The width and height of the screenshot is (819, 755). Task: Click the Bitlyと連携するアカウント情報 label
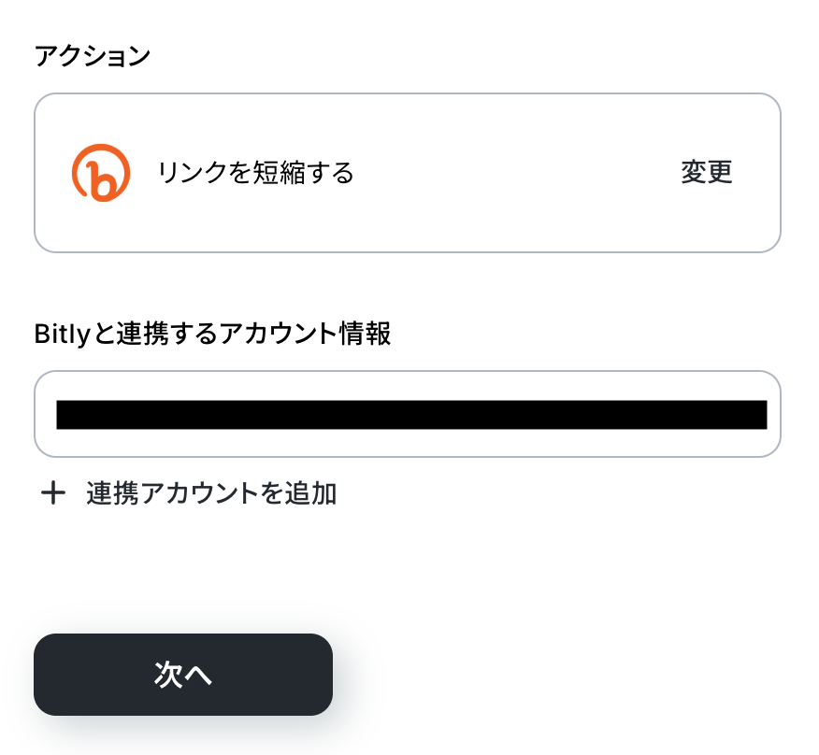pos(212,334)
